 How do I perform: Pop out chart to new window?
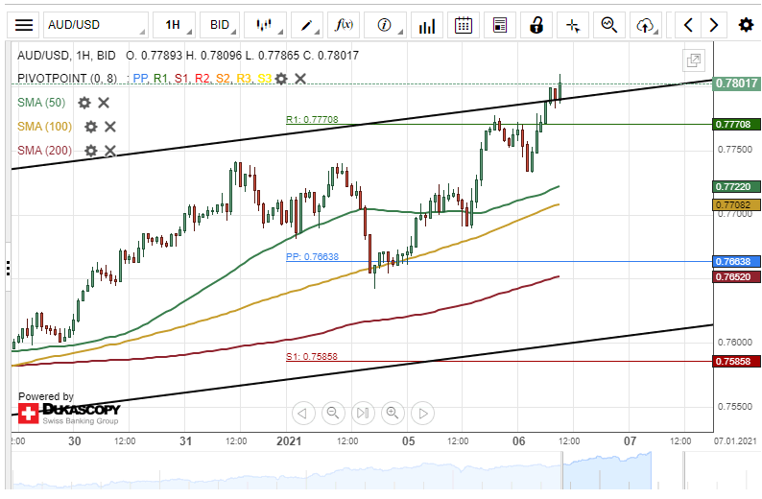693,60
